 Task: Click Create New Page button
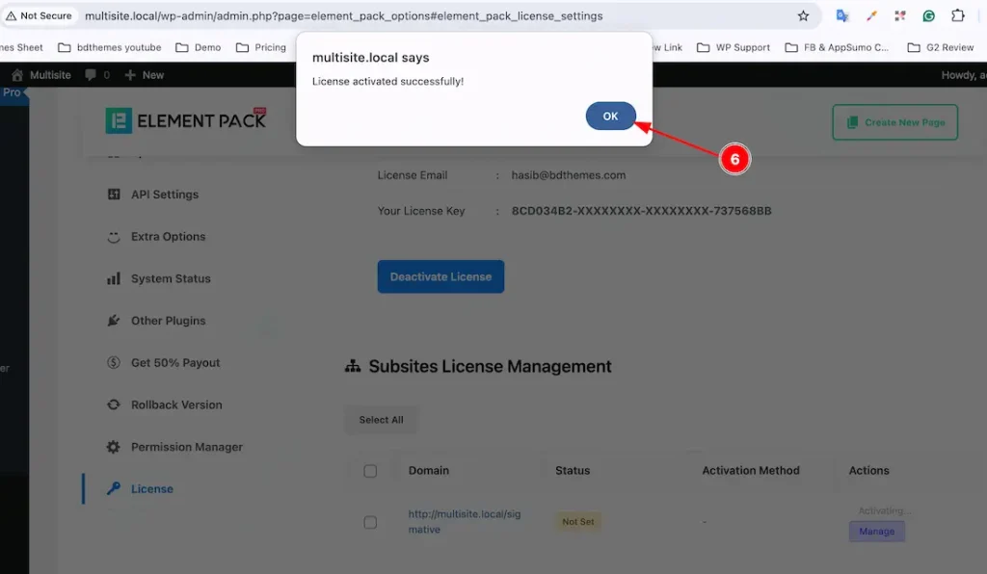(x=895, y=122)
